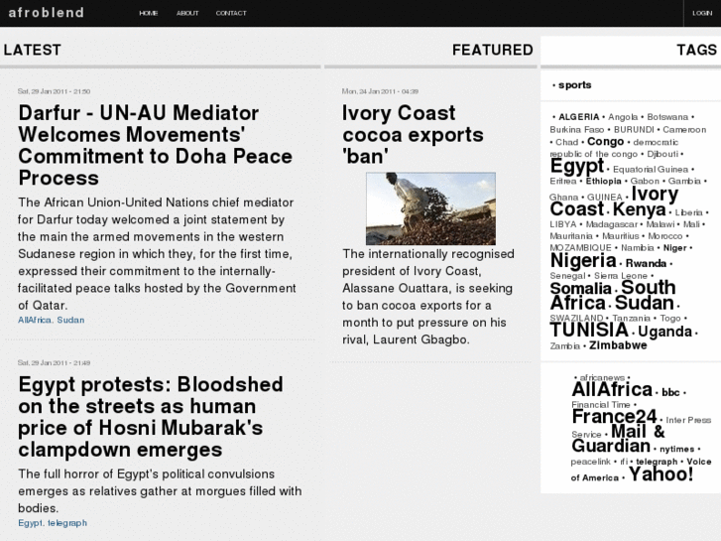721x541 pixels.
Task: Click the Sudan tag under Darfur article
Action: click(x=70, y=320)
